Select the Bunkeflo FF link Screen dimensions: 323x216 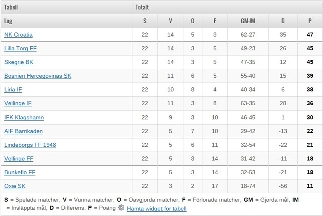(20, 172)
